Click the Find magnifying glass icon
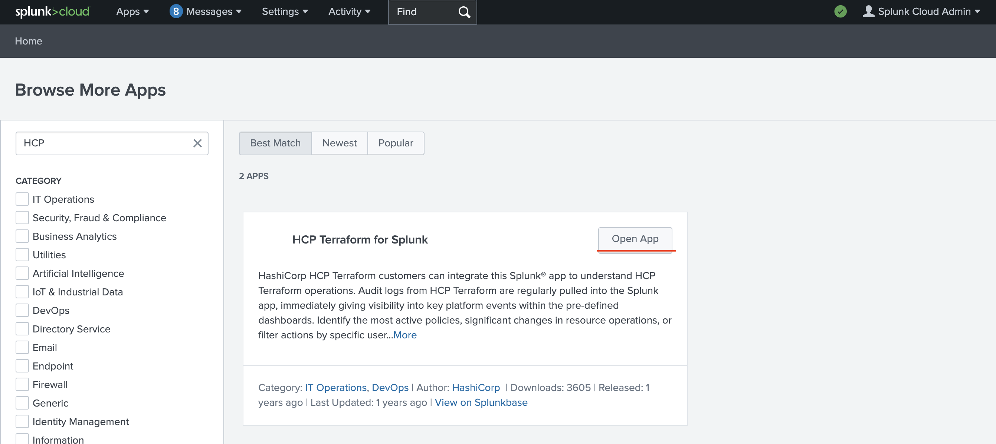 tap(464, 12)
